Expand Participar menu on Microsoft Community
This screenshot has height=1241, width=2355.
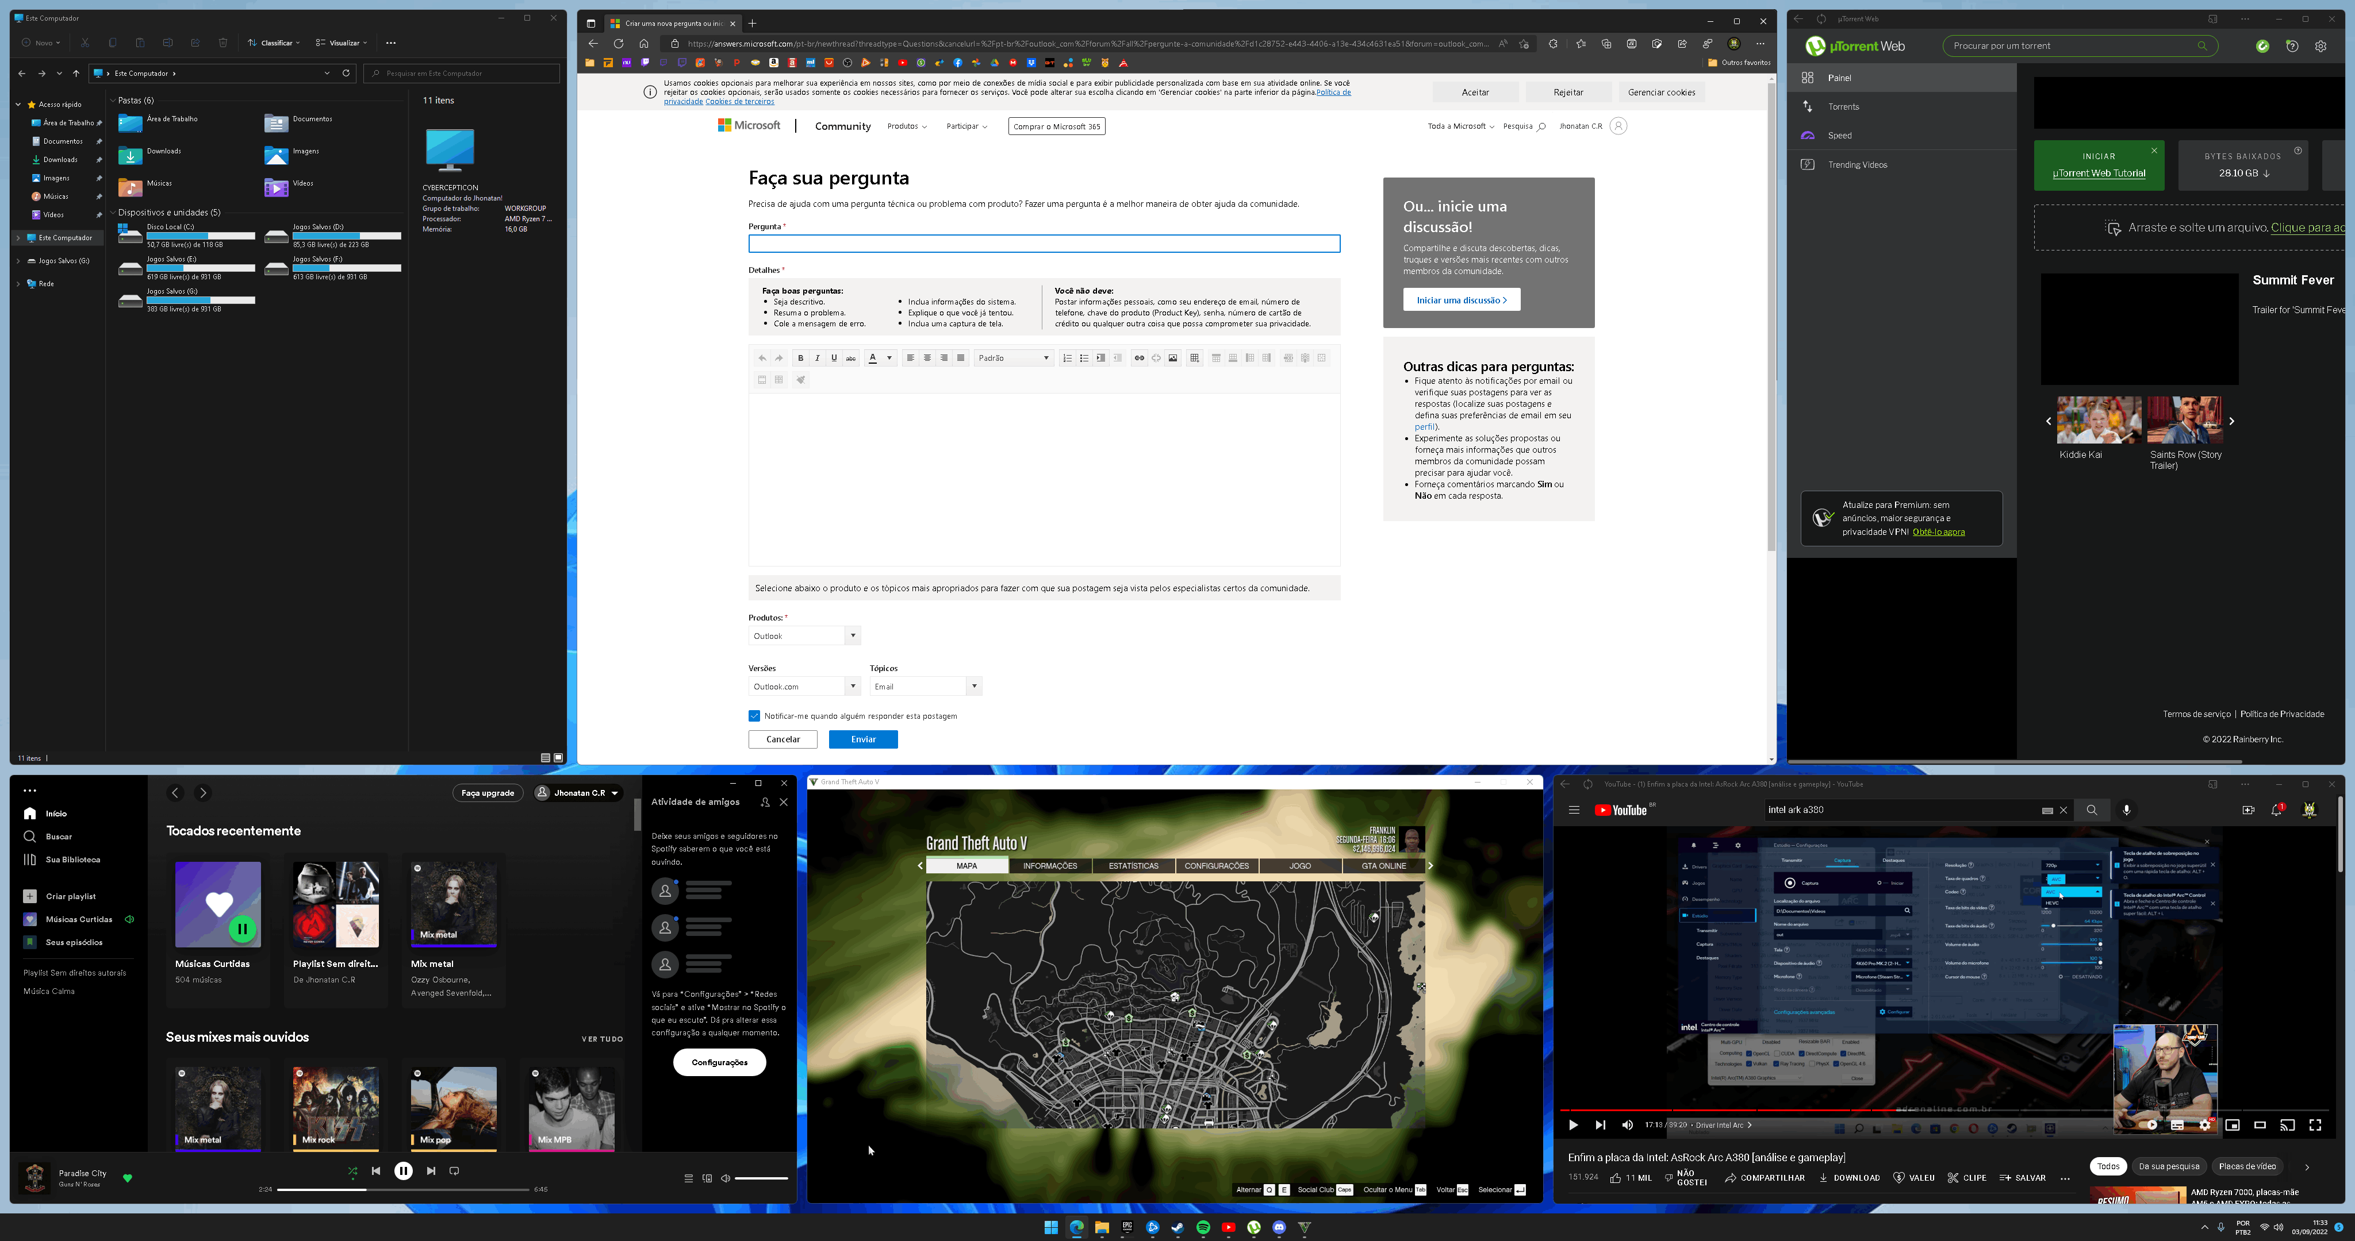click(966, 126)
